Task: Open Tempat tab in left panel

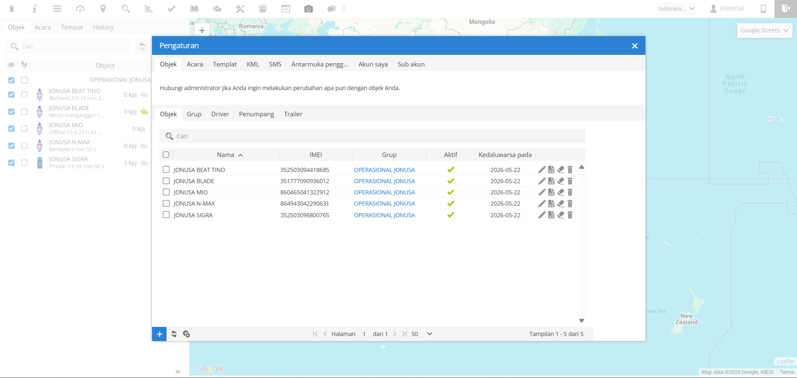Action: (x=72, y=27)
